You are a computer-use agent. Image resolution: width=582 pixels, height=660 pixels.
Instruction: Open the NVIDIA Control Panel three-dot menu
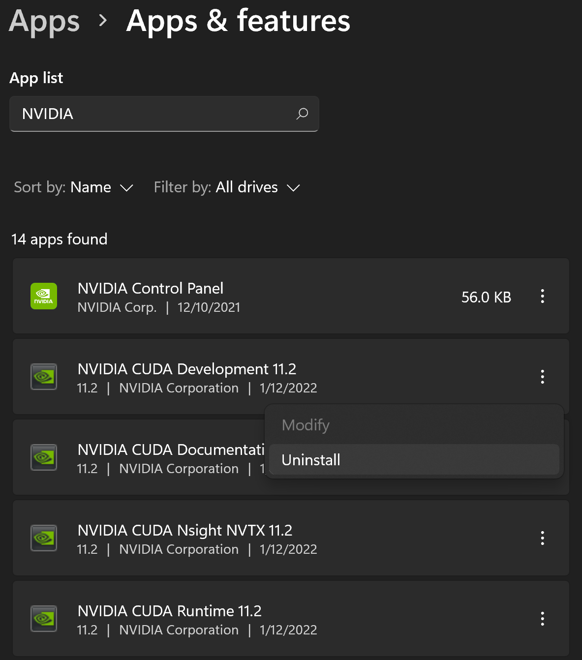click(542, 296)
